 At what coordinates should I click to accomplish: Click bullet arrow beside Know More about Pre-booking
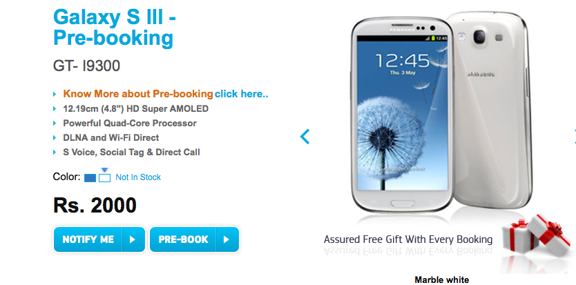click(55, 95)
